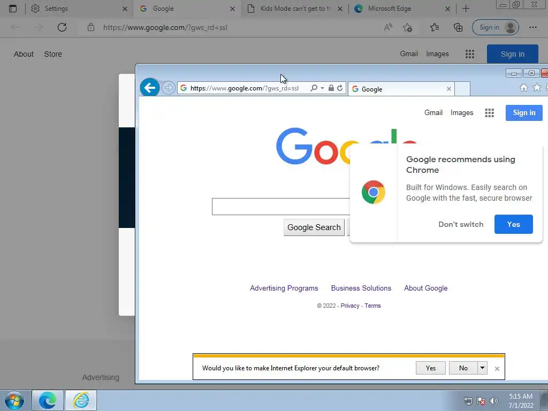The image size is (548, 411).
Task: Click Sign in button on Edge page
Action: coord(512,54)
